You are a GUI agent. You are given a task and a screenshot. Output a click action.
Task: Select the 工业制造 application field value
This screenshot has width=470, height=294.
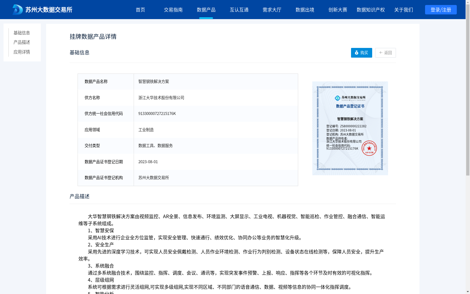tap(216, 130)
